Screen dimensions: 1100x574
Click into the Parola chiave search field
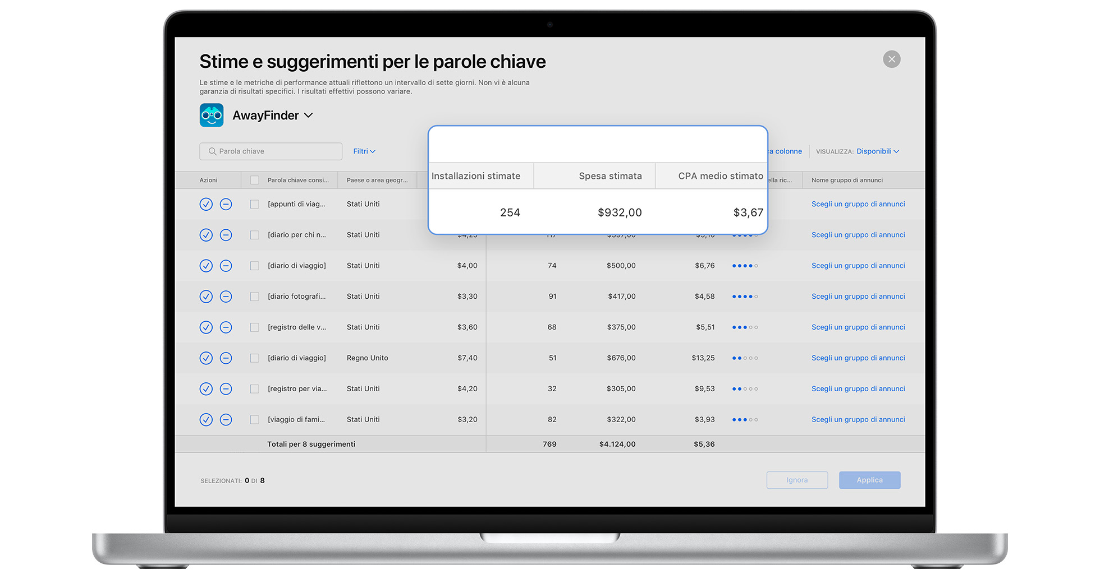271,151
